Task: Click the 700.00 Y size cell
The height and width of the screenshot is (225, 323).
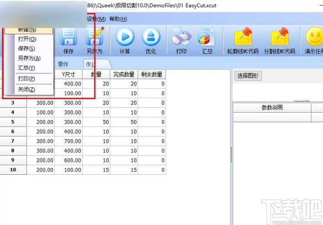Action: 68,141
